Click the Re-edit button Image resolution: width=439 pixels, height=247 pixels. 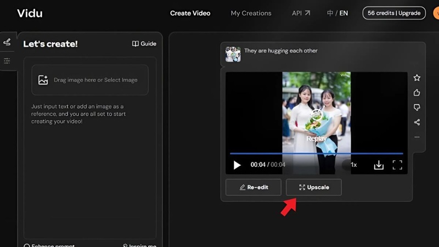(x=253, y=187)
